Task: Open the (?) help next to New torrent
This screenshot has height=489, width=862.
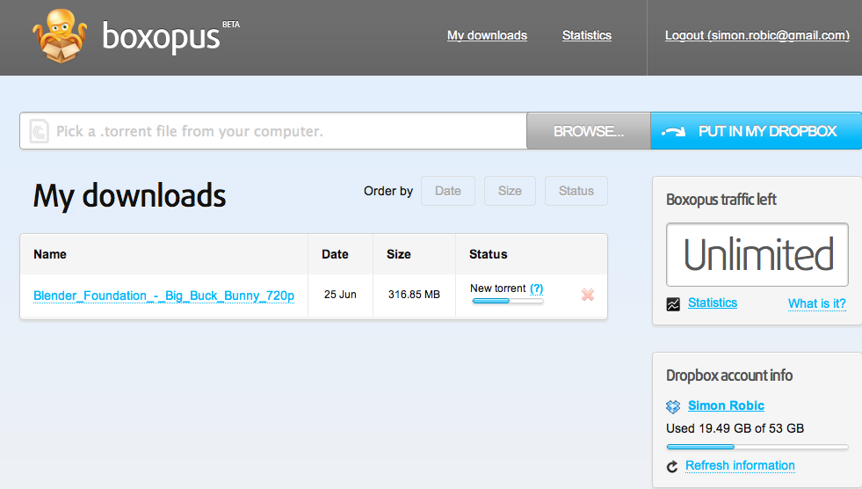Action: pyautogui.click(x=536, y=288)
